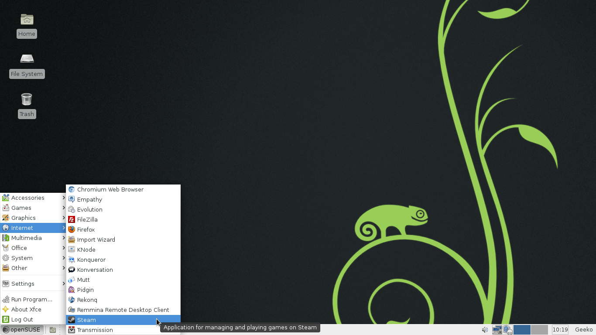
Task: Select the Graphics menu category
Action: (23, 218)
